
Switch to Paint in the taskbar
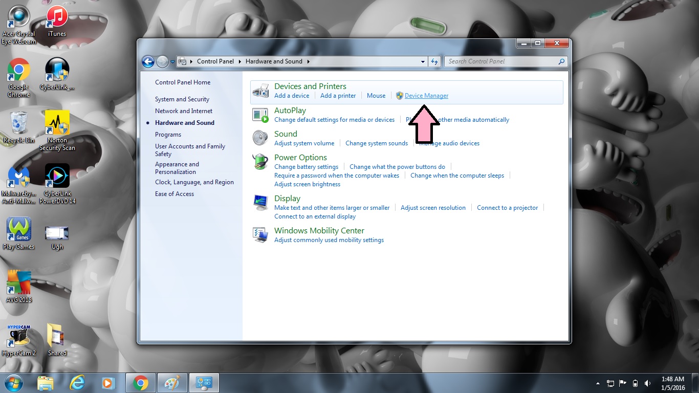tap(172, 383)
